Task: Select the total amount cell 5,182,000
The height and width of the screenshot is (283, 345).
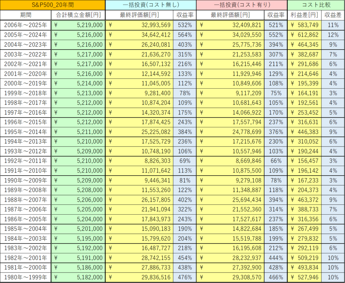Action: pos(78,277)
